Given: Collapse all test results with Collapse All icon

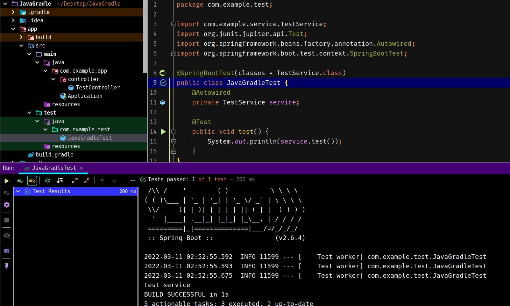Looking at the screenshot, I should (87, 181).
